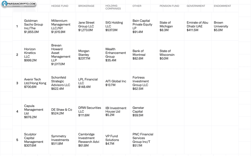Select the Goldman Sachs Group cell
The width and height of the screenshot is (251, 156).
pos(34,26)
